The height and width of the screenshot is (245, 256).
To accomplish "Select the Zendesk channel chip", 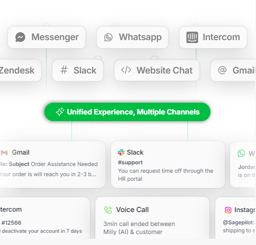I will pyautogui.click(x=19, y=70).
